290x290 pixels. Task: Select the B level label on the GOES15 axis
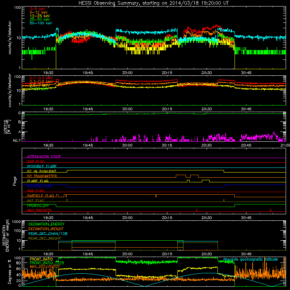click(x=20, y=122)
